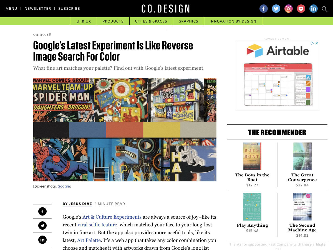Go to PRODUCTS section
Image resolution: width=333 pixels, height=250 pixels.
click(x=113, y=21)
